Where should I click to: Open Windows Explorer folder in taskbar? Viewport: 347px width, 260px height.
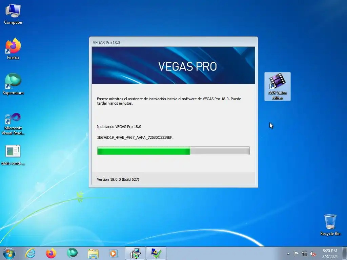[93, 253]
